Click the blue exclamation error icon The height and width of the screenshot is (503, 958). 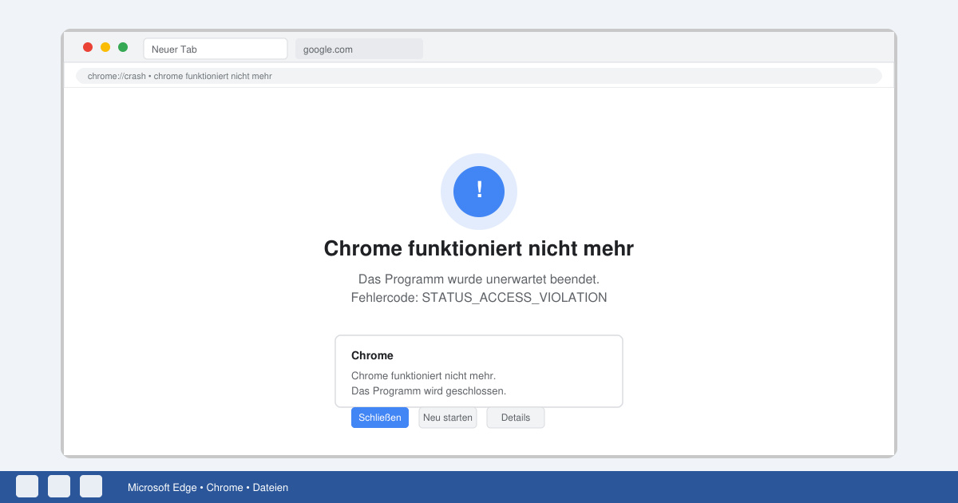tap(479, 192)
